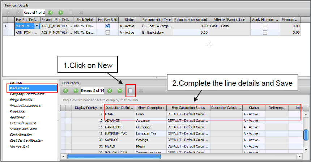Click Deduction Calculation column header
The height and width of the screenshot is (162, 311).
tap(226, 108)
